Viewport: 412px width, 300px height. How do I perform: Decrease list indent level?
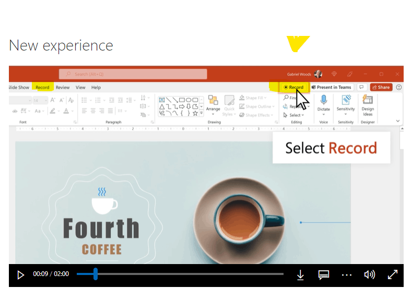coord(112,100)
